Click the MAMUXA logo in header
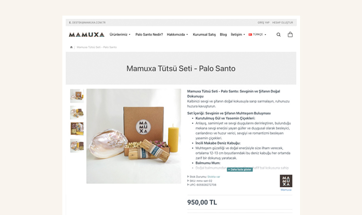The image size is (362, 215). pos(86,34)
